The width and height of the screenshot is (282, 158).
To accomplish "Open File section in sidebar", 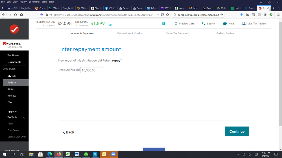I will [x=10, y=102].
